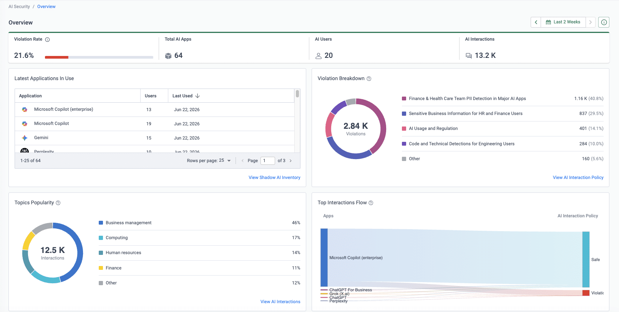Viewport: 619px width, 312px height.
Task: Click the Gemini app icon in the table
Action: coord(25,138)
